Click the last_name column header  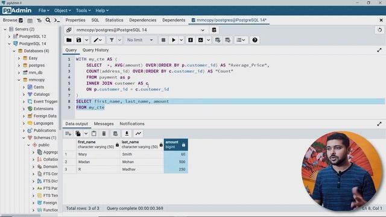[x=142, y=145]
